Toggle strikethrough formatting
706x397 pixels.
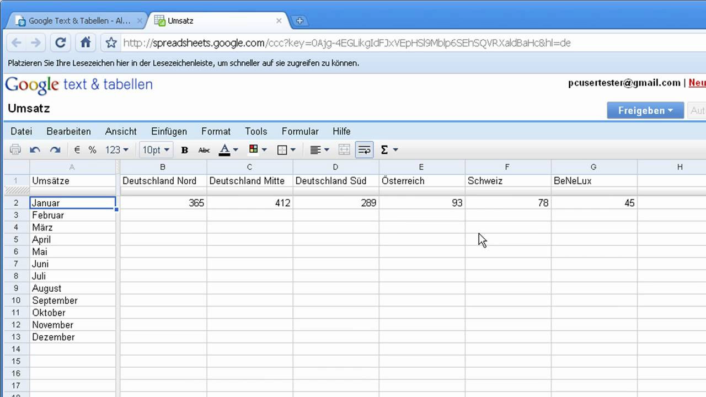(204, 149)
